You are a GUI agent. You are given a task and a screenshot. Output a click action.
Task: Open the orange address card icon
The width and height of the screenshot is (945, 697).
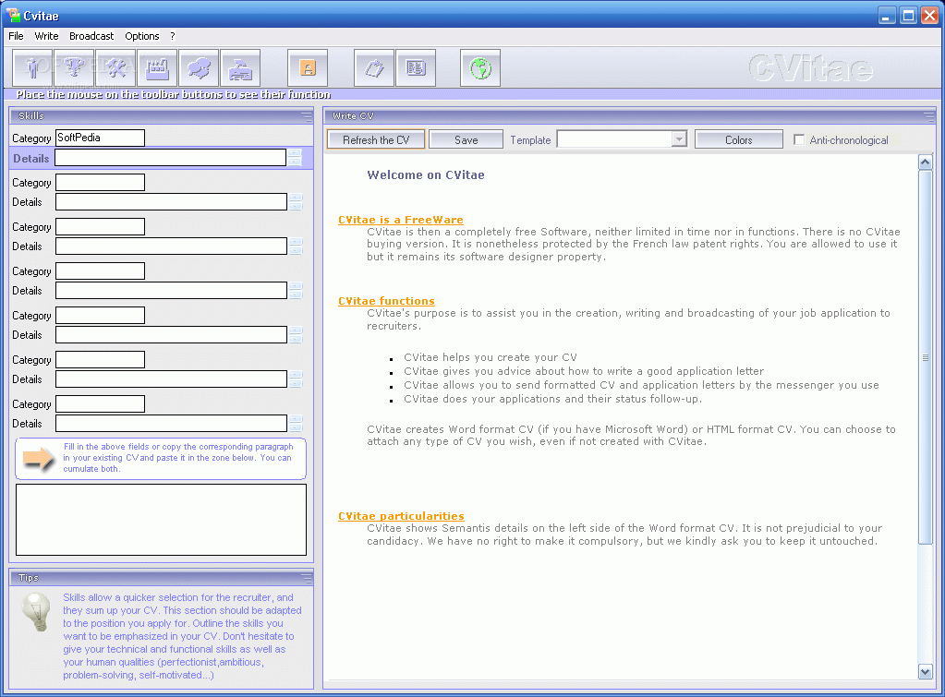tap(308, 68)
